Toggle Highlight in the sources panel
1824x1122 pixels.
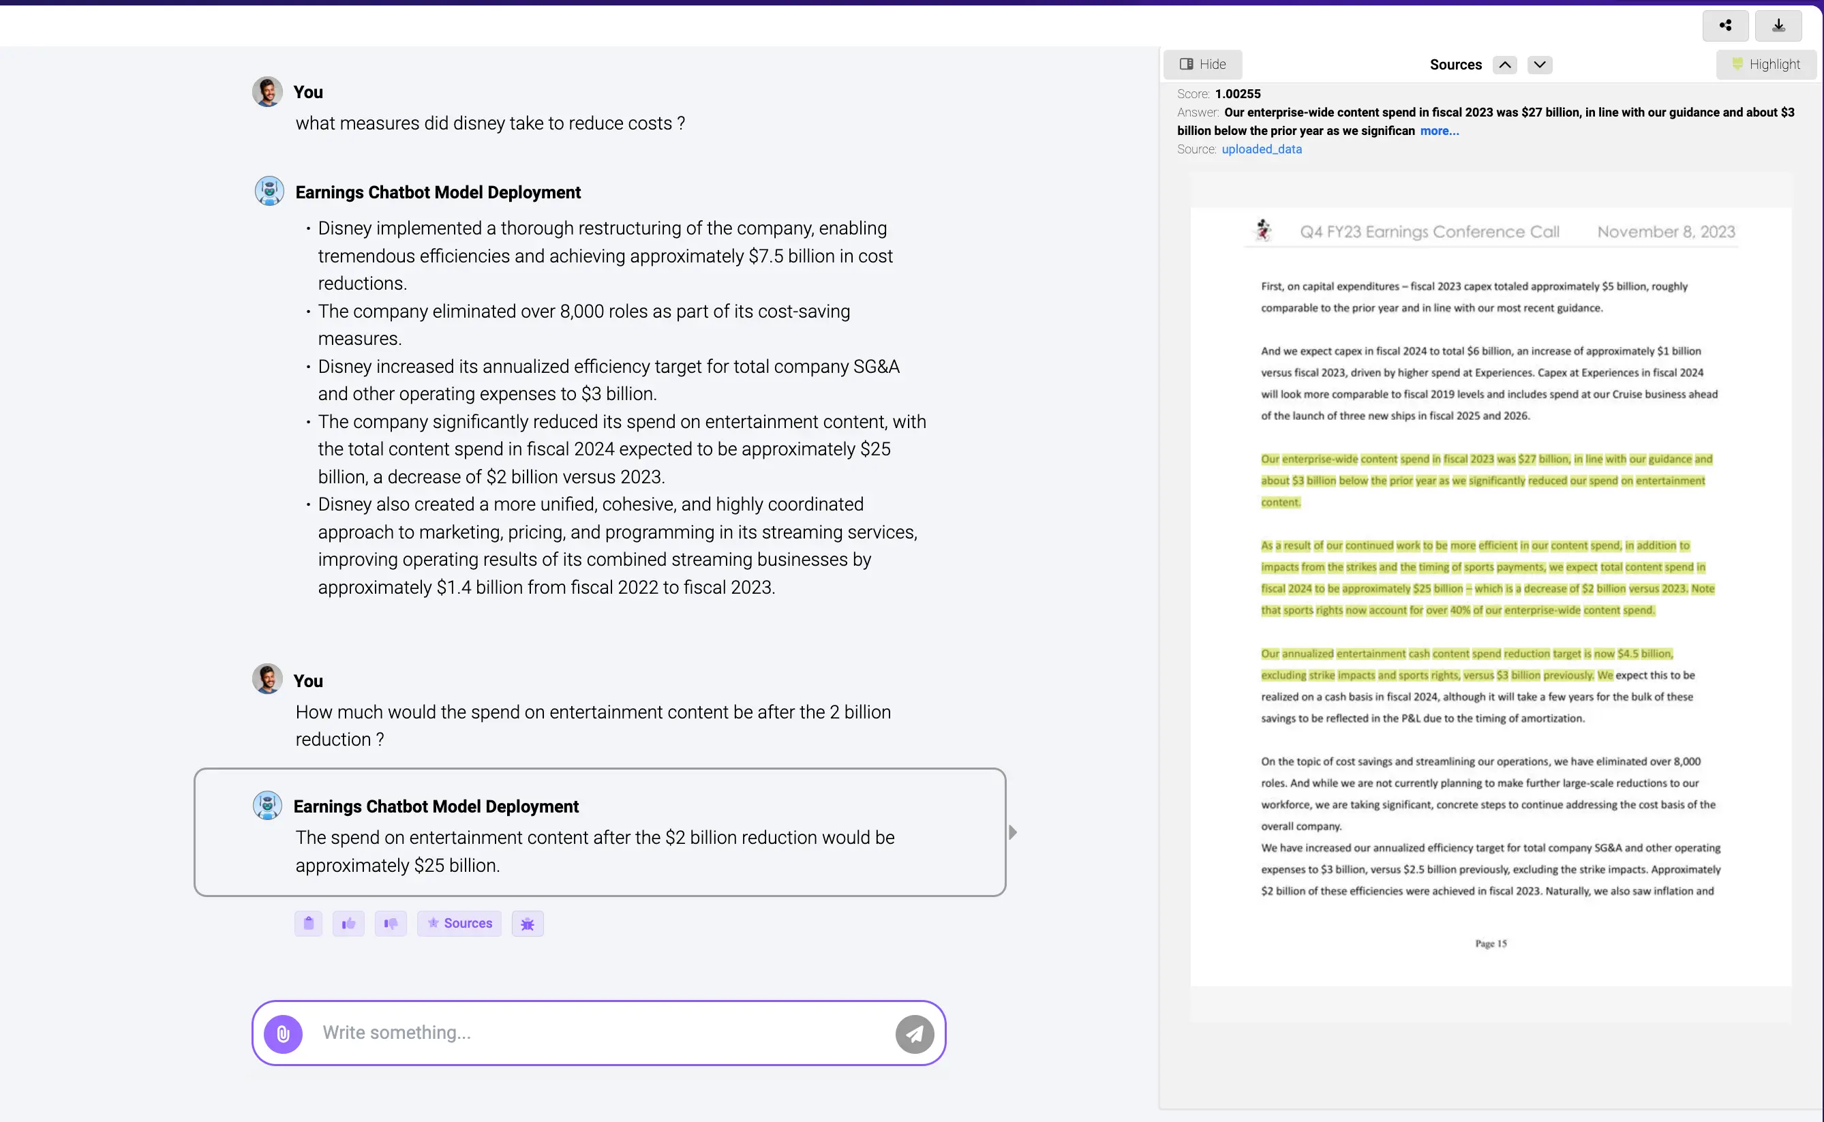[x=1765, y=65]
